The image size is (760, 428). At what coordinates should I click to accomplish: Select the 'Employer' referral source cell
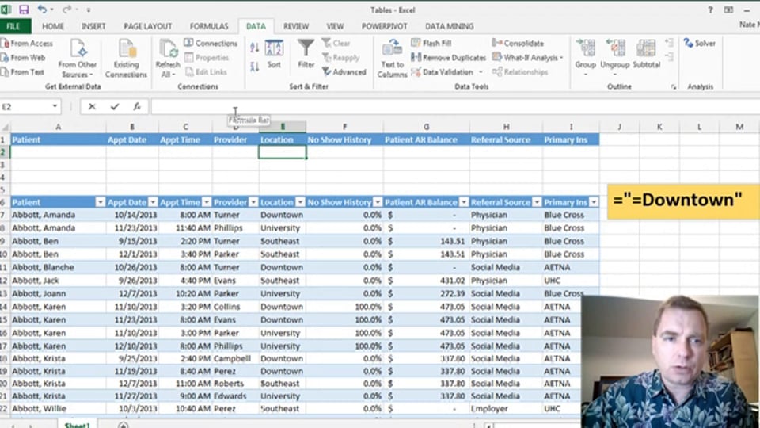[506, 409]
